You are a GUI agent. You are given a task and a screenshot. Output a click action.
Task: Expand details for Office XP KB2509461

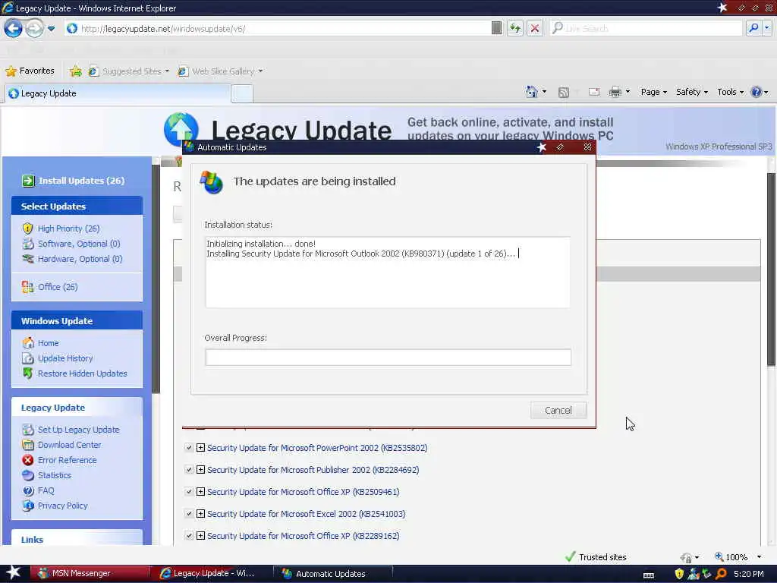coord(200,492)
